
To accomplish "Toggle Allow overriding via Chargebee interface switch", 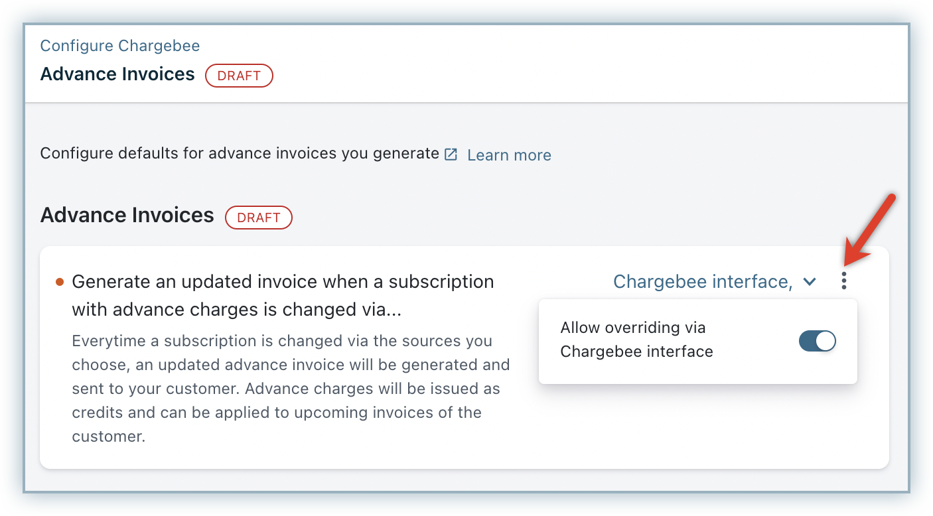I will pyautogui.click(x=817, y=341).
